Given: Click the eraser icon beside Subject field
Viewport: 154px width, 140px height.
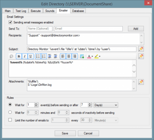Looking at the screenshot, I should pos(141,49).
